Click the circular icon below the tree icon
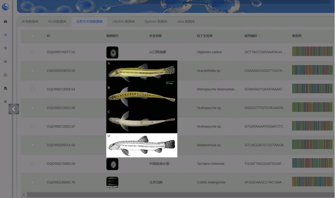This screenshot has width=335, height=198. (x=5, y=61)
